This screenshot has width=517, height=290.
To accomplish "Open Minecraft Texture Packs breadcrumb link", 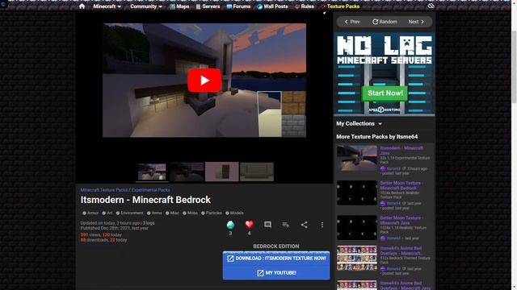I will 104,190.
